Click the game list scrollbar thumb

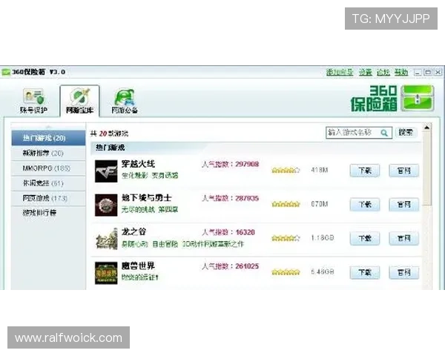427,169
